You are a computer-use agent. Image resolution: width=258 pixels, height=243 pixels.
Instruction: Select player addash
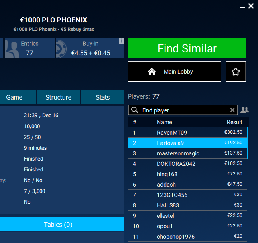click(187, 185)
